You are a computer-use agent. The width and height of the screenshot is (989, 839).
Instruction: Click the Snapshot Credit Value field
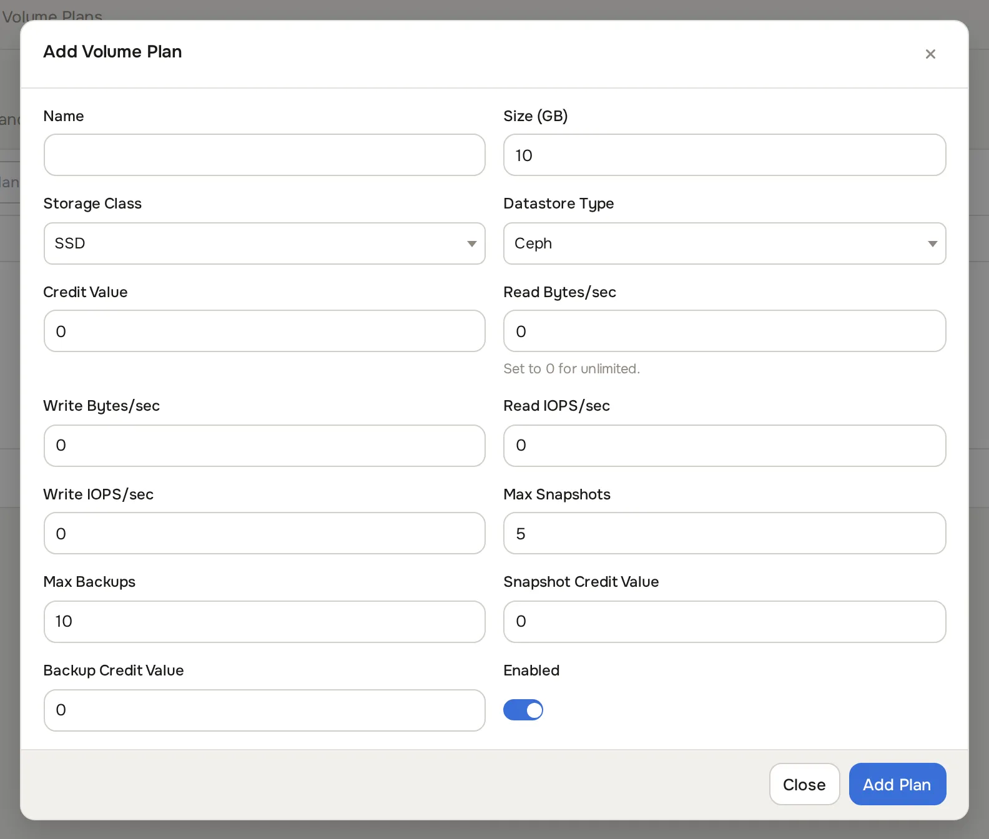(x=725, y=622)
